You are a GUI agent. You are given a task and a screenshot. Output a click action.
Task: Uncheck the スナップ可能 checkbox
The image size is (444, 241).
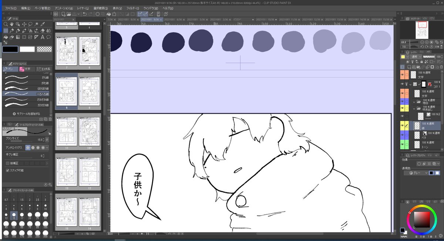tap(7, 170)
